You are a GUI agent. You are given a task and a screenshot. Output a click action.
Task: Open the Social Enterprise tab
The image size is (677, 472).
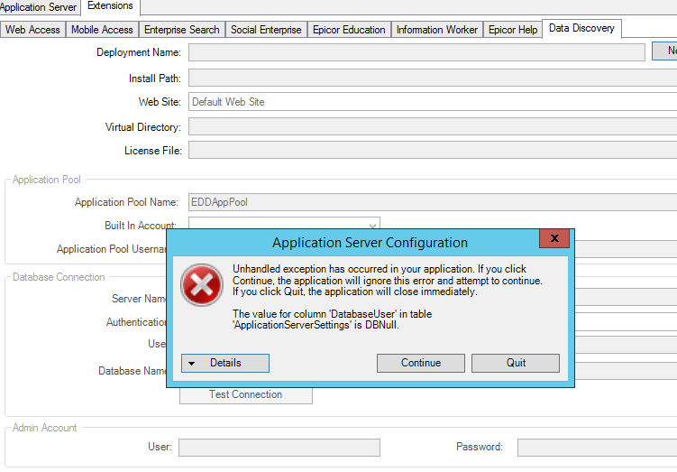266,30
